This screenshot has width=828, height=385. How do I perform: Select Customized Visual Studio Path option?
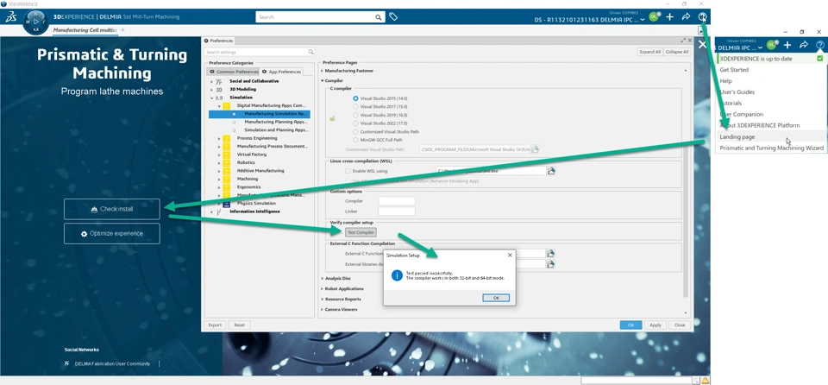[x=355, y=131]
